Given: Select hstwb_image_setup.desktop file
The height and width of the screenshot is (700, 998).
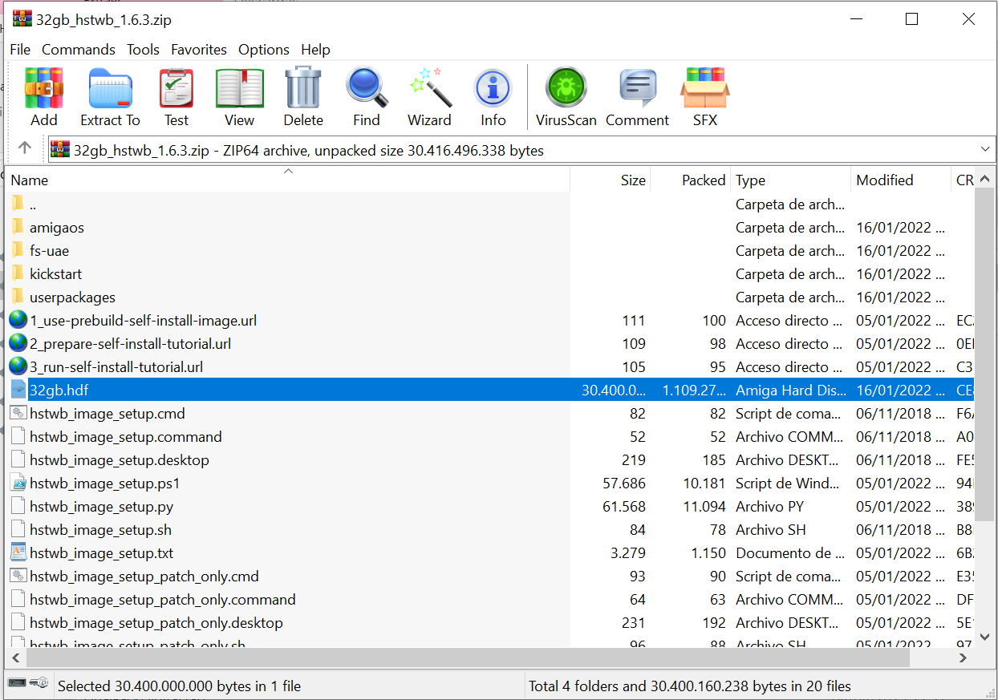Looking at the screenshot, I should click(119, 459).
